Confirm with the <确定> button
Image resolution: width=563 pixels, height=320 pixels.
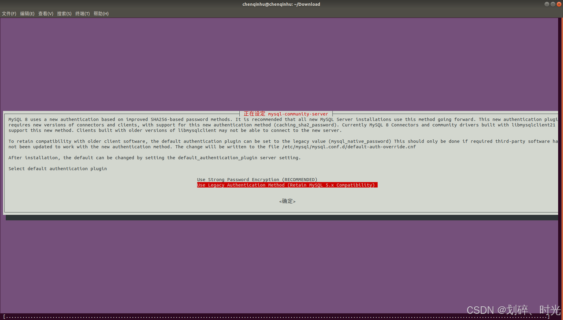[287, 201]
